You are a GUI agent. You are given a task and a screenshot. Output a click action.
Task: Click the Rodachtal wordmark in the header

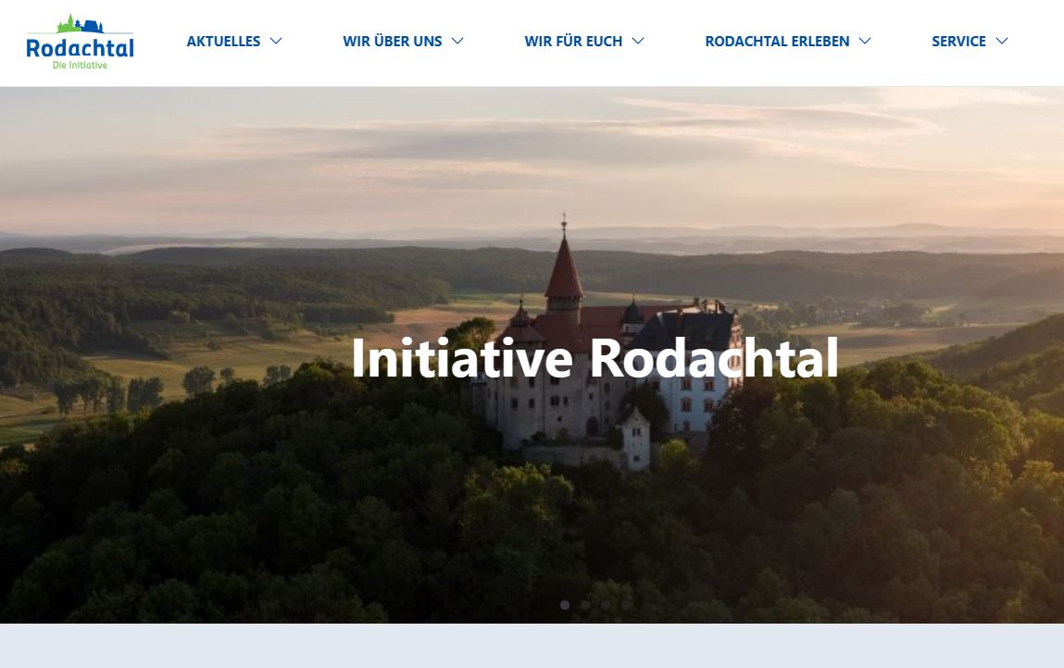(80, 48)
